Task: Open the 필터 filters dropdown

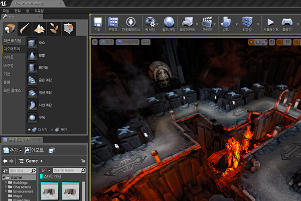Action: point(46,170)
